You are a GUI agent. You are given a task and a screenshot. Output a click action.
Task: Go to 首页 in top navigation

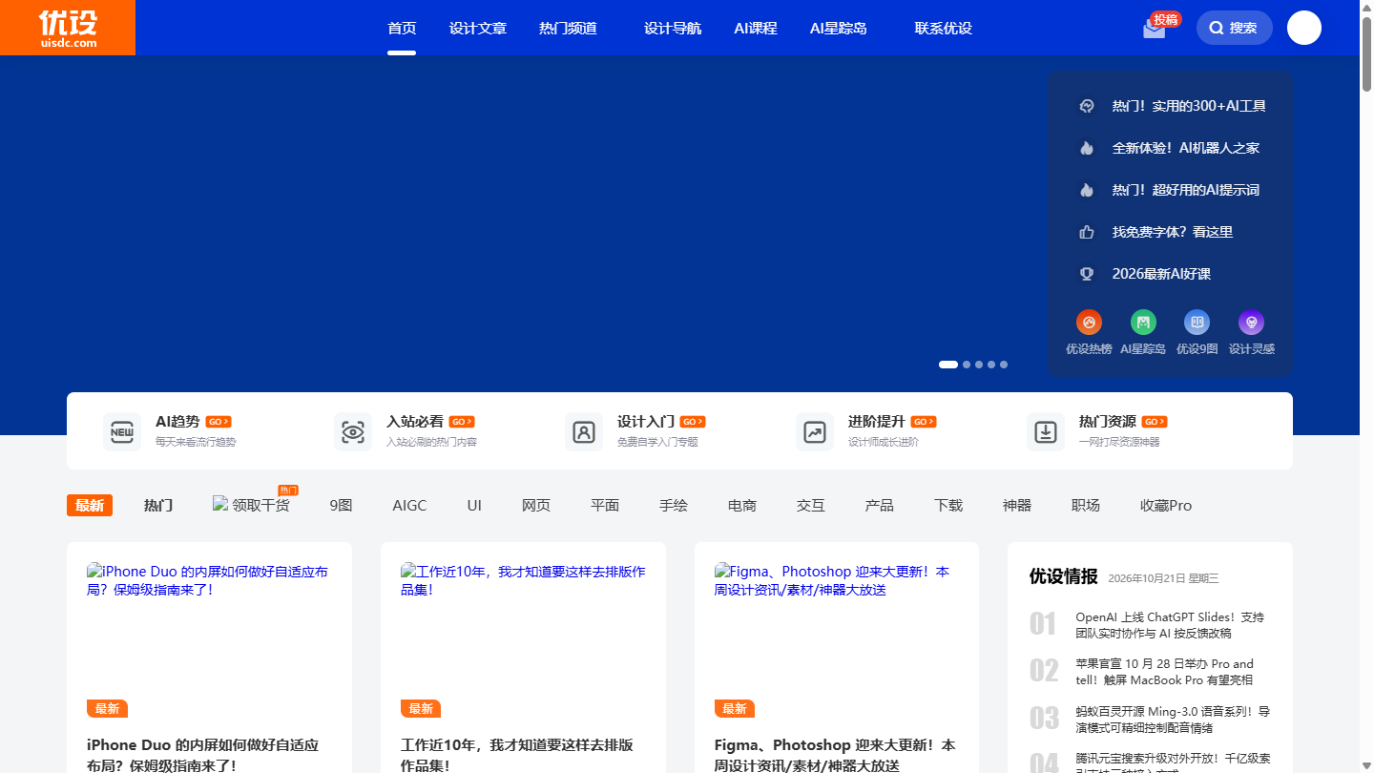click(402, 28)
